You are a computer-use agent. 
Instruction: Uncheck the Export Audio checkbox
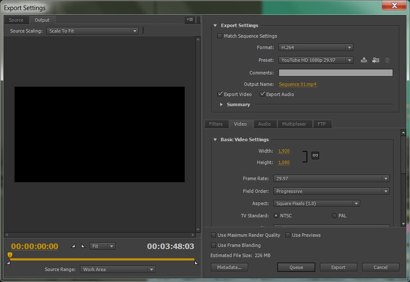(x=262, y=94)
